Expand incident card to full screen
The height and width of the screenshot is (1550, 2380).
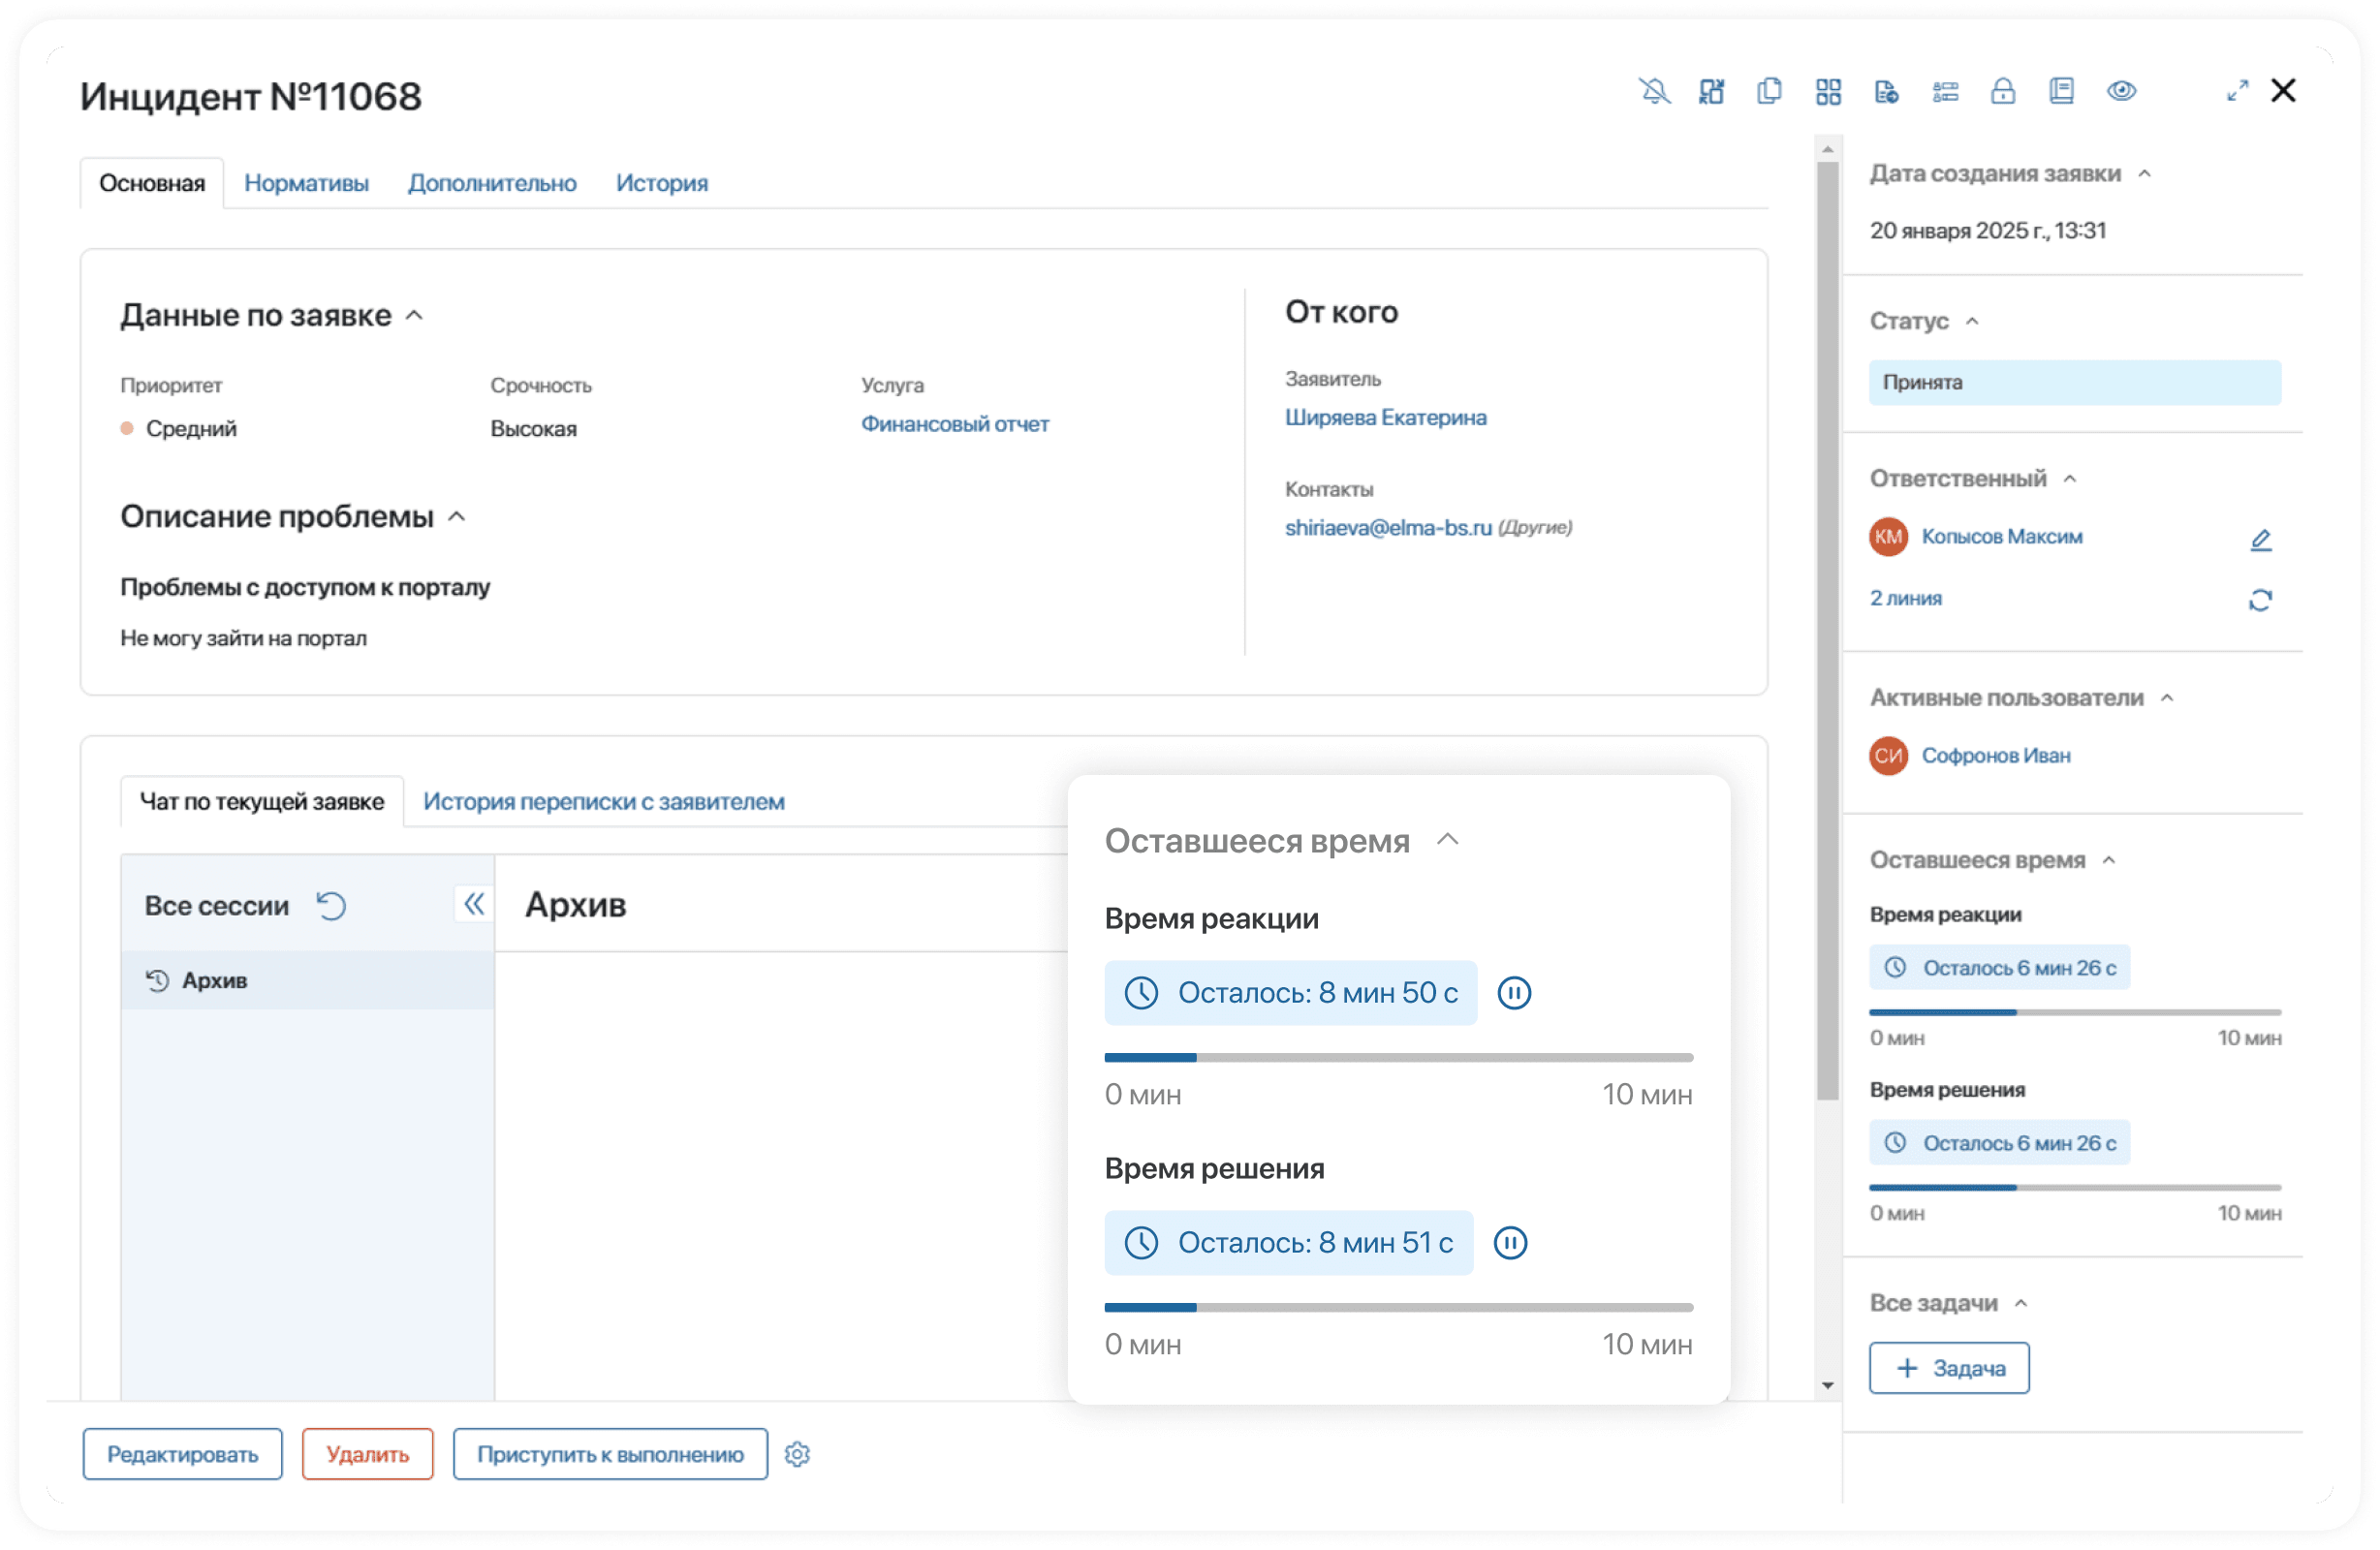pos(2237,91)
